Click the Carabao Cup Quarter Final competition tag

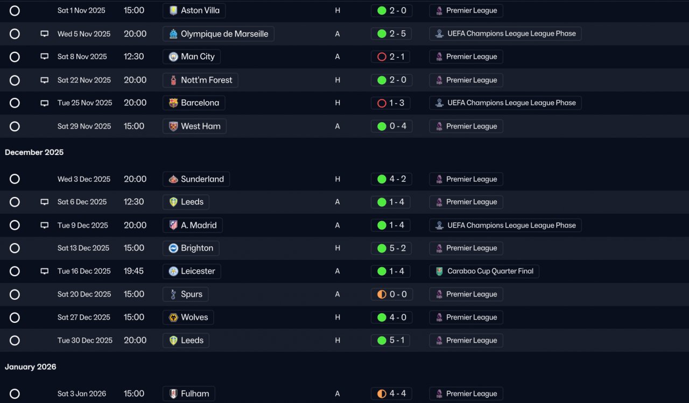pyautogui.click(x=484, y=271)
